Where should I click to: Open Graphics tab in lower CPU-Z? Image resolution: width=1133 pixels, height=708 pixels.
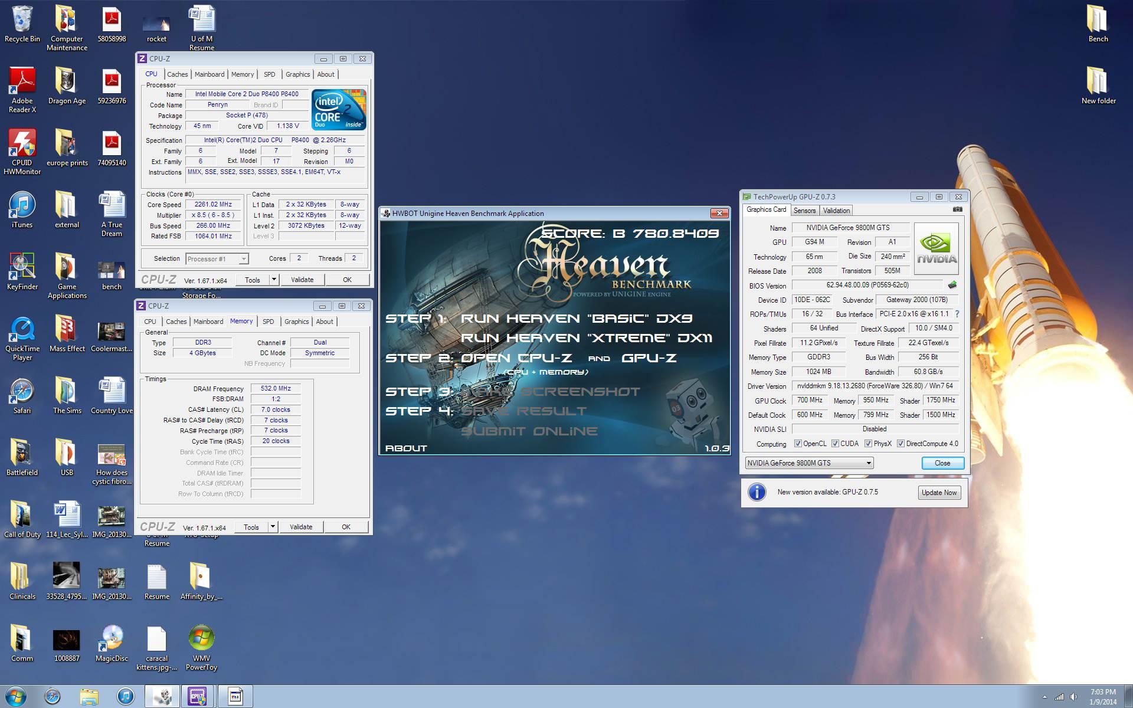(x=296, y=322)
